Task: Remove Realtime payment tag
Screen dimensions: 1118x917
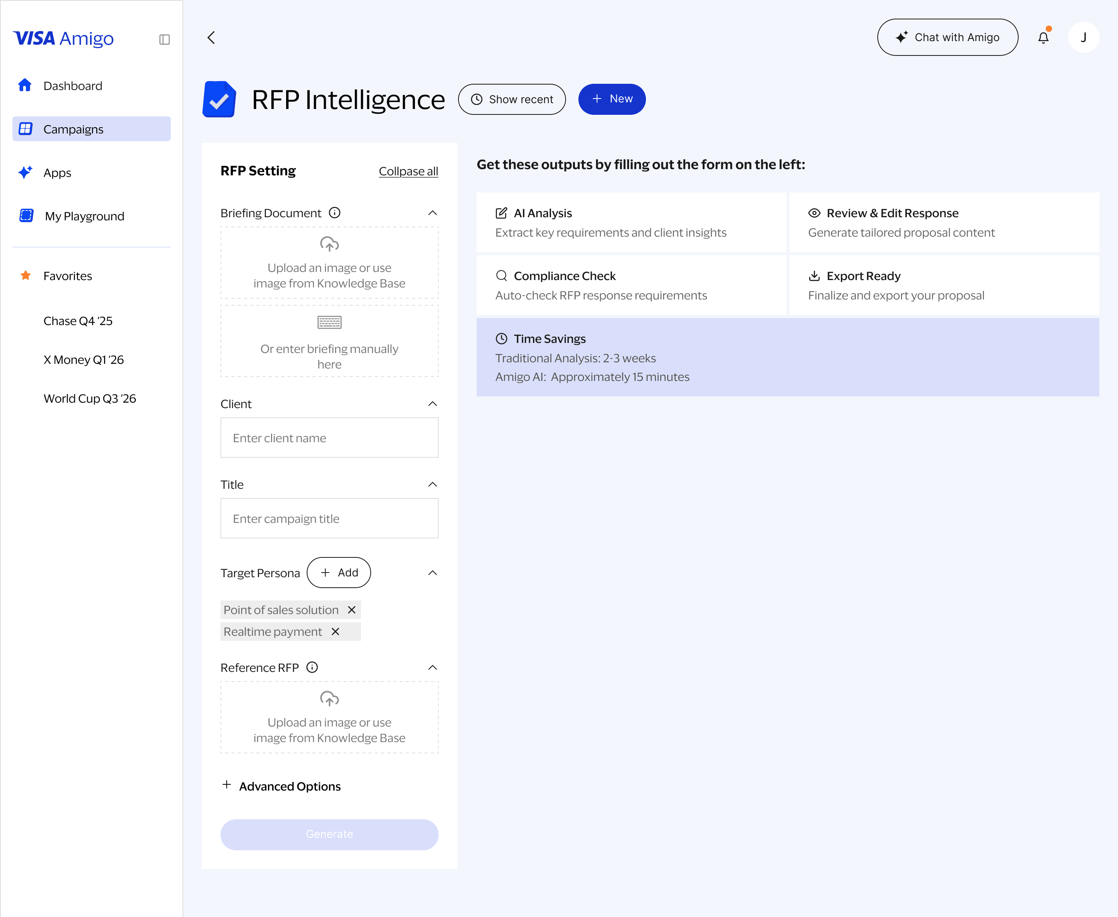Action: tap(335, 631)
